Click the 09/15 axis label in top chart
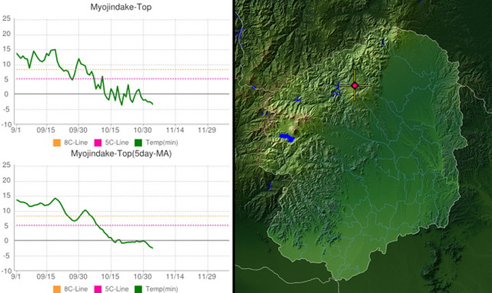This screenshot has width=492, height=293. tap(46, 130)
